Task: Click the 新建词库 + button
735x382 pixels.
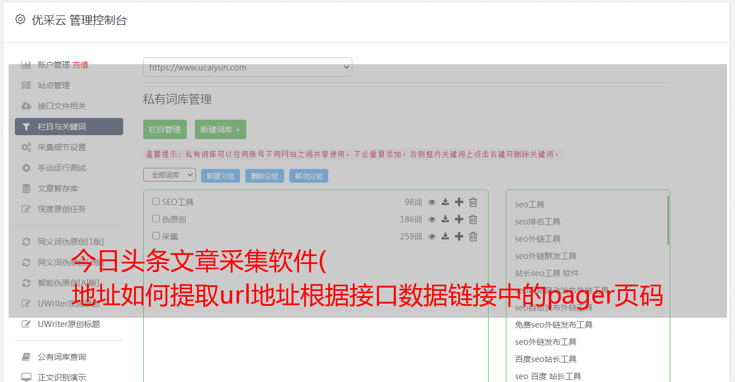Action: (221, 129)
